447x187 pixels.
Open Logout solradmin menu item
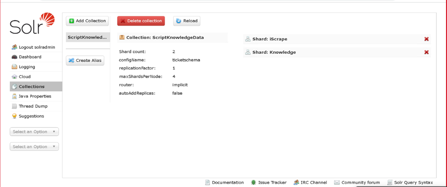pos(36,47)
